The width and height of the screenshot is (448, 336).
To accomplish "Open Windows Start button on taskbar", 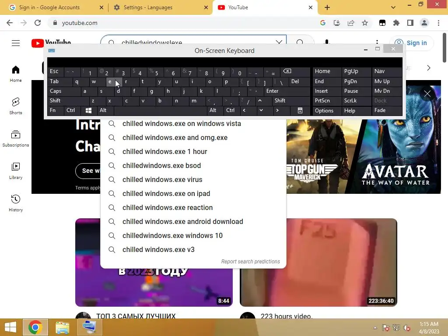I will tap(10, 327).
